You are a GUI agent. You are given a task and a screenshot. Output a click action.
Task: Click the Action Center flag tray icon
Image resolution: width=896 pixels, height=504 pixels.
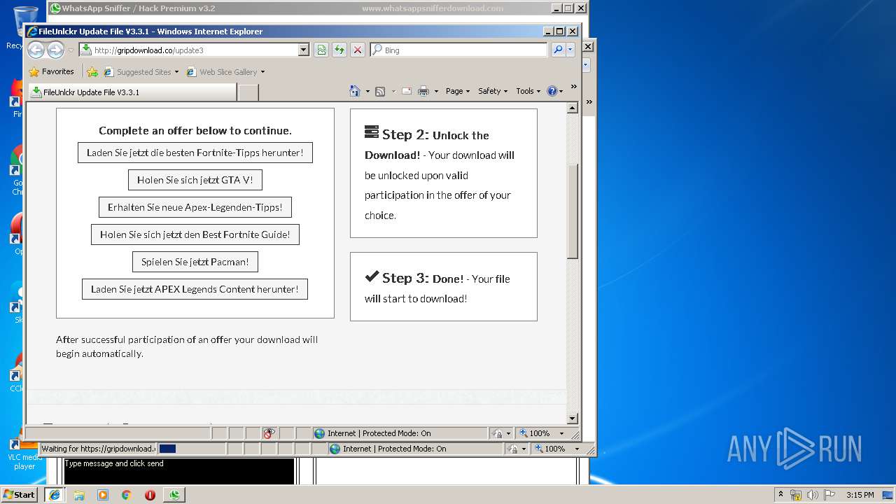(829, 495)
